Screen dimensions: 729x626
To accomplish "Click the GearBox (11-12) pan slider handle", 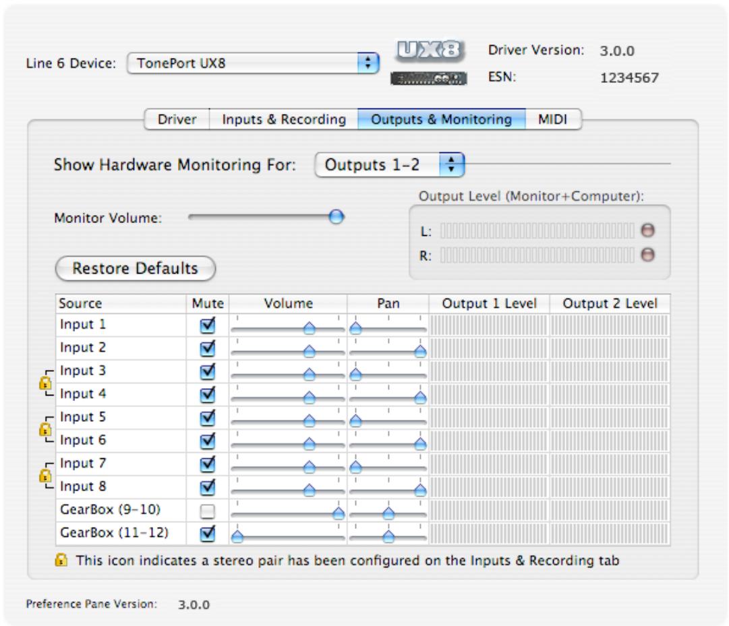I will [388, 537].
